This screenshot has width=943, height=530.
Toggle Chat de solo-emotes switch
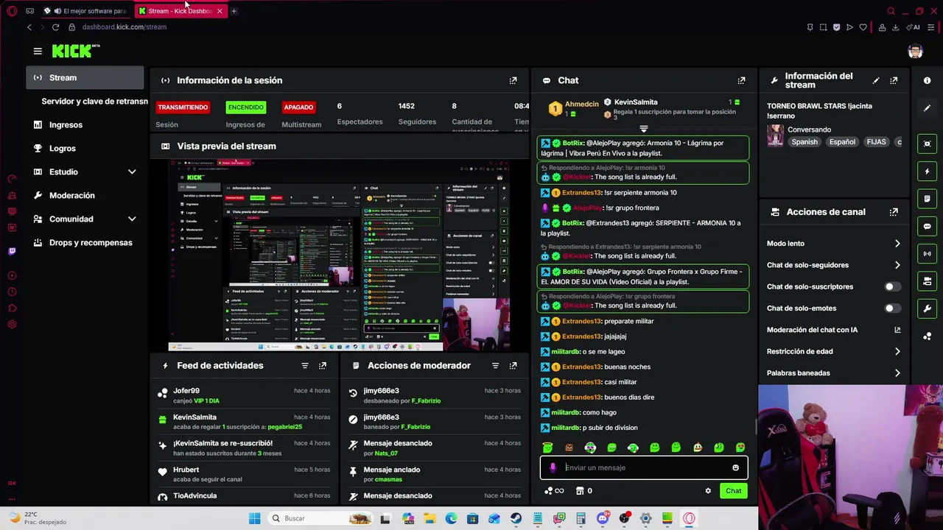[x=892, y=308]
